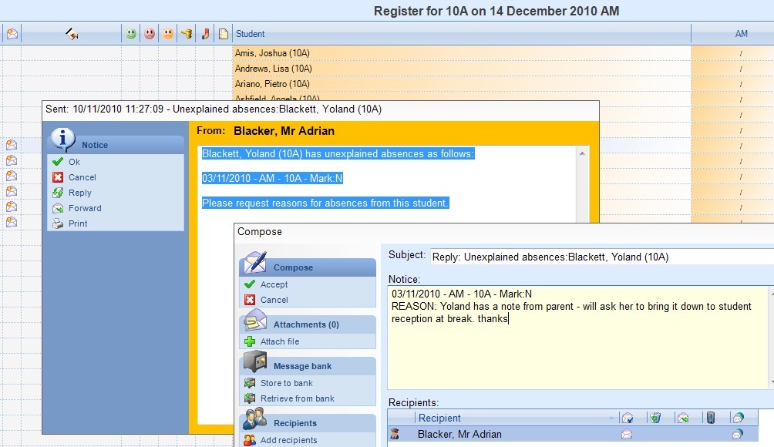This screenshot has width=774, height=447.
Task: Click the orange neutral face column icon
Action: (x=168, y=34)
